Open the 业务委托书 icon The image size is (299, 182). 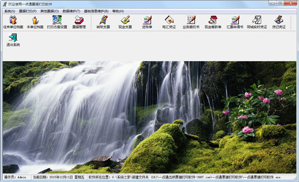(191, 22)
